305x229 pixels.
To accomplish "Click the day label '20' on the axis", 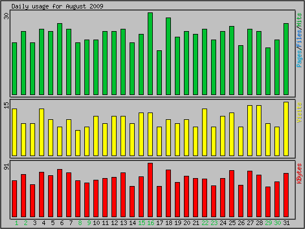I will (x=187, y=223).
